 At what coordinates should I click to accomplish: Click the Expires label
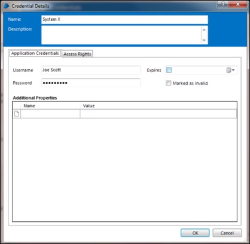pyautogui.click(x=154, y=70)
